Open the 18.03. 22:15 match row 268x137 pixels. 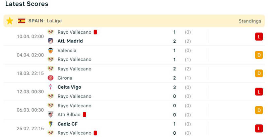30,74
